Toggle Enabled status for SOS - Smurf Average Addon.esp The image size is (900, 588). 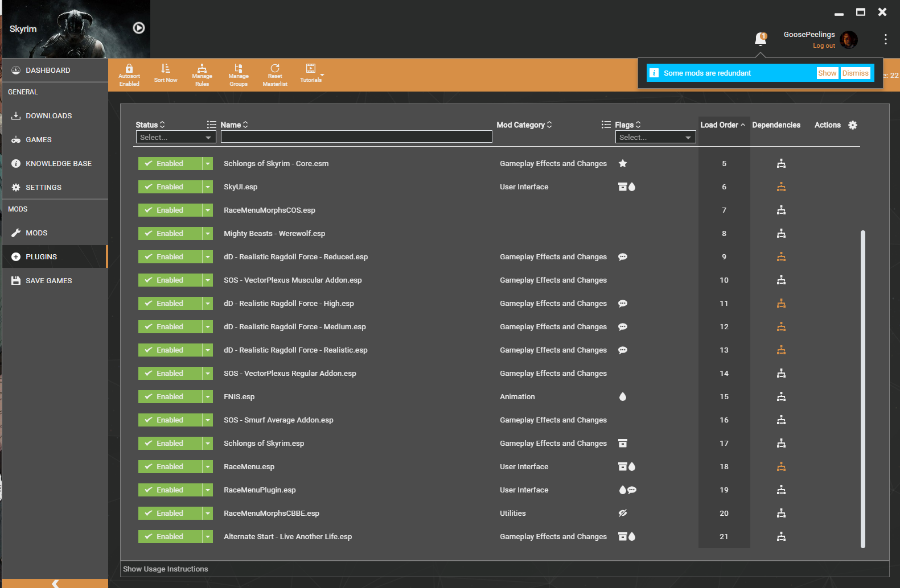coord(170,420)
